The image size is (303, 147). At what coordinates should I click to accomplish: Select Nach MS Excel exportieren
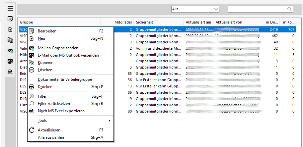click(71, 111)
